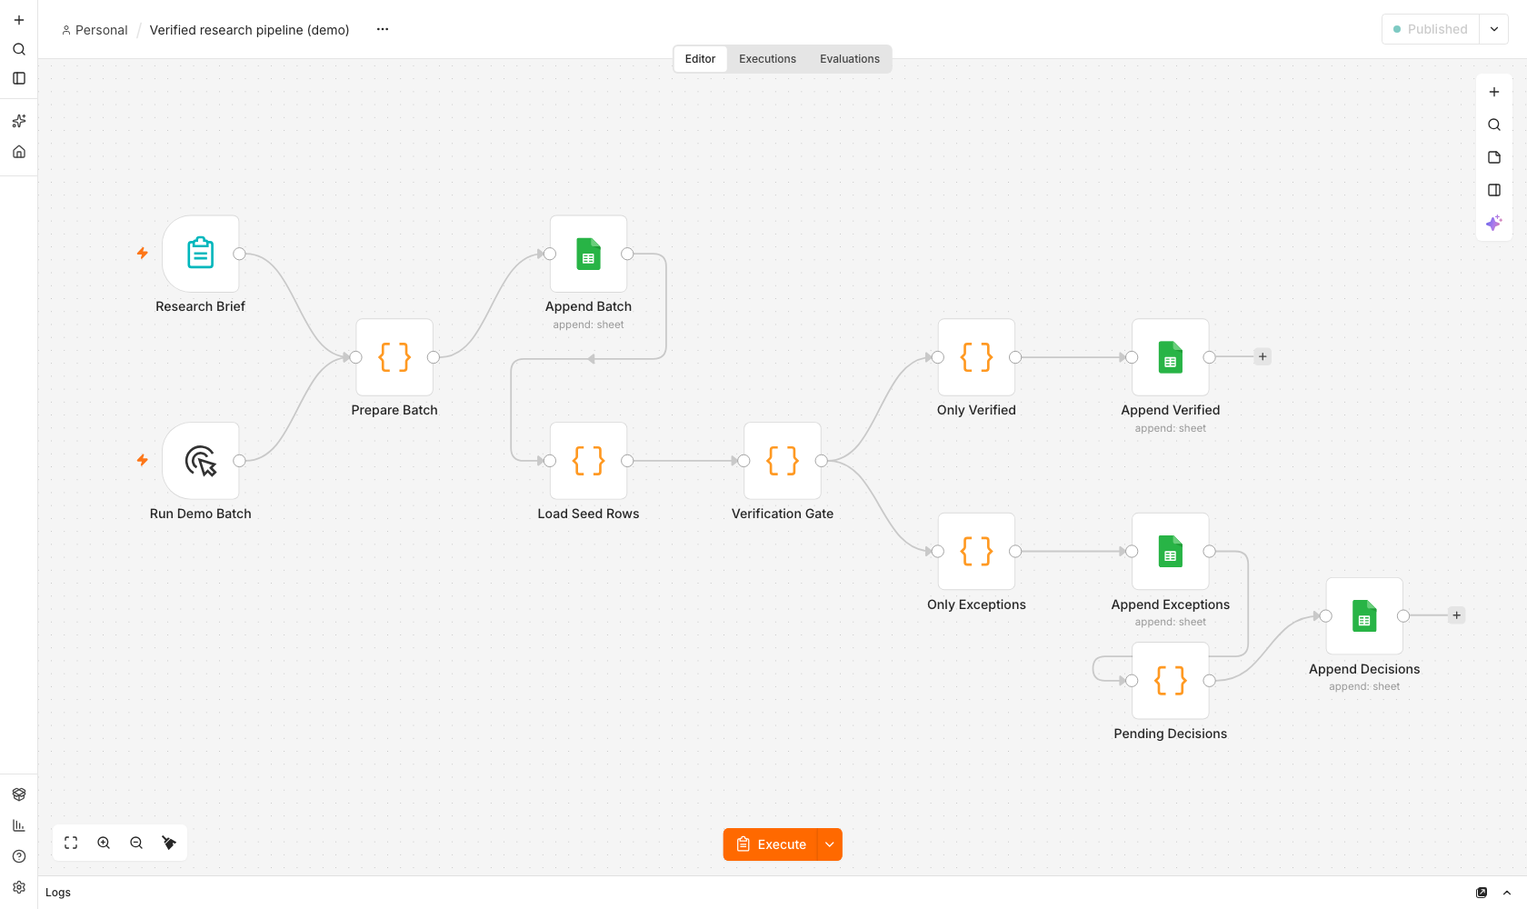Viewport: 1527px width, 909px height.
Task: Switch to the Editor tab
Action: [x=700, y=59]
